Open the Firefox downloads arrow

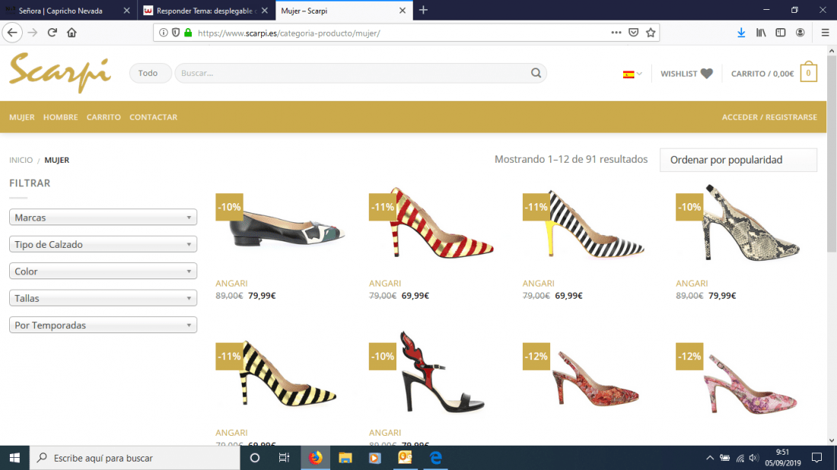[741, 33]
